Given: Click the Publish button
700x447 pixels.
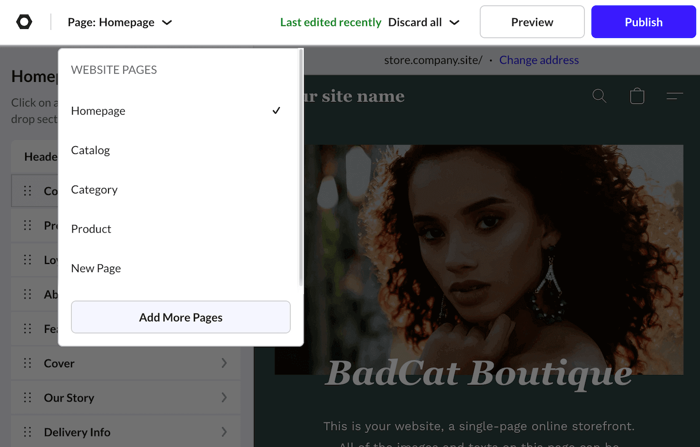Looking at the screenshot, I should [643, 22].
